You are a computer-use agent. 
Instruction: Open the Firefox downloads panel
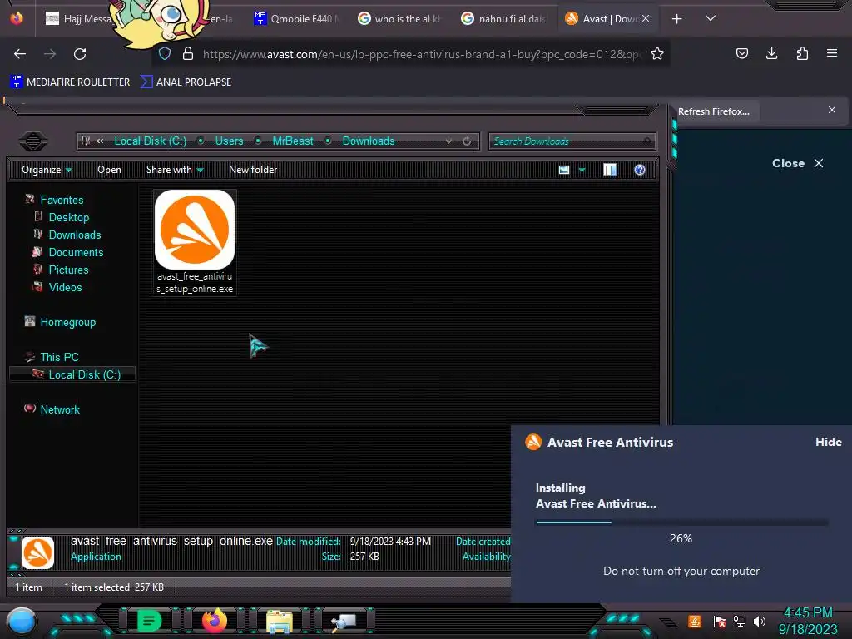[771, 53]
